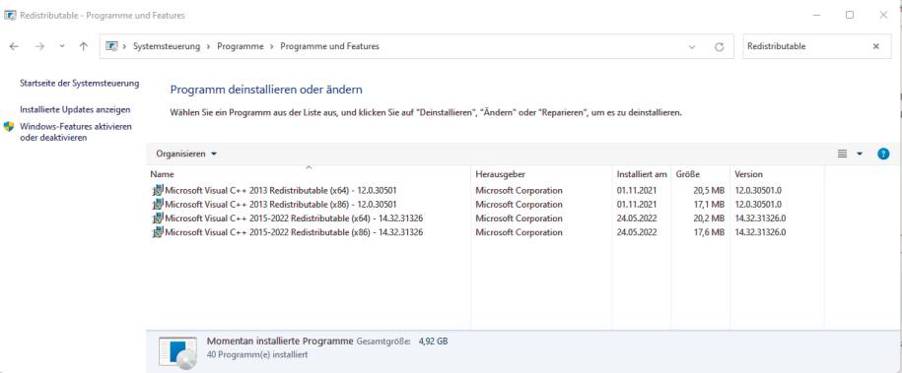
Task: Expand view options arrow beside layout icon
Action: click(860, 154)
